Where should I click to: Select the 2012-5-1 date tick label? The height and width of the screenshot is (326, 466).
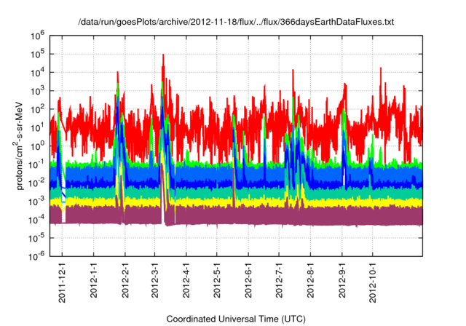(217, 279)
